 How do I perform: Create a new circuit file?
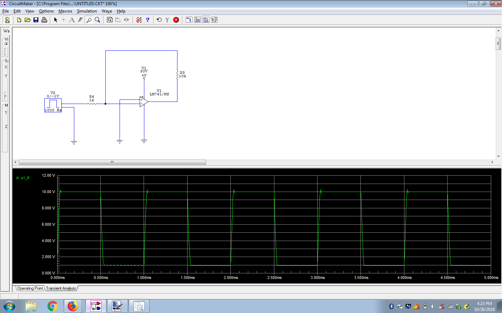point(19,20)
